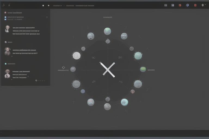Image resolution: width=209 pixels, height=139 pixels.
Task: Select the green sphere node atop the ring
Action: pos(107,31)
